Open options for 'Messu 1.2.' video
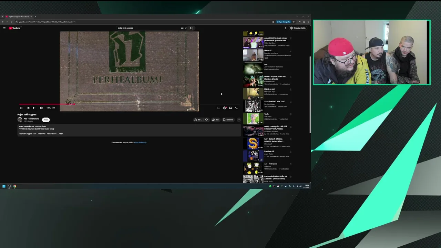The height and width of the screenshot is (248, 441). pyautogui.click(x=291, y=51)
